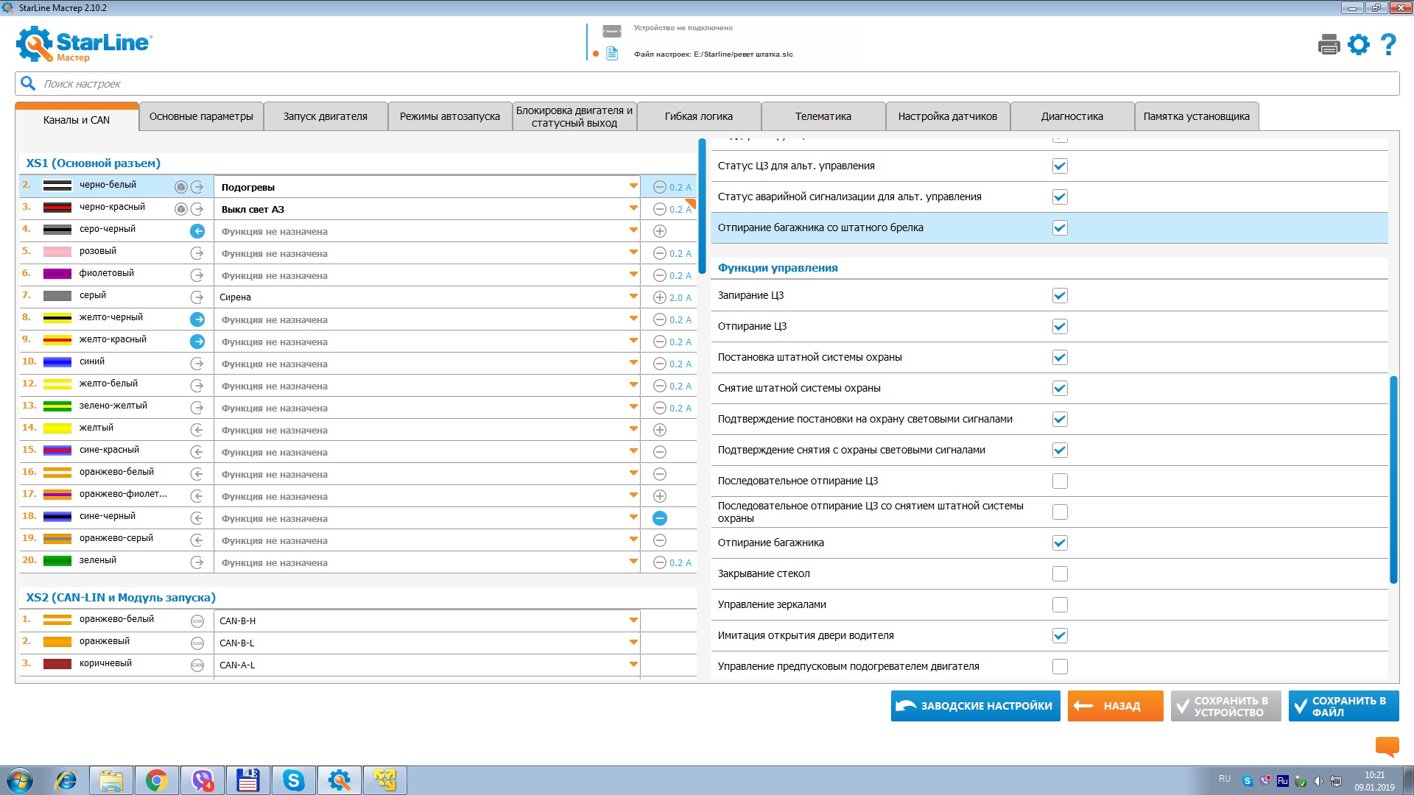Viewport: 1414px width, 795px height.
Task: Uncheck Запирание ЦЗ checkbox
Action: [x=1060, y=296]
